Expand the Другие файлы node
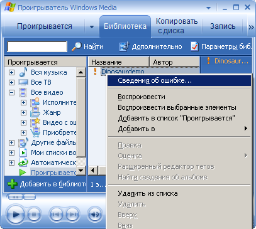The width and height of the screenshot is (256, 229). point(11,142)
